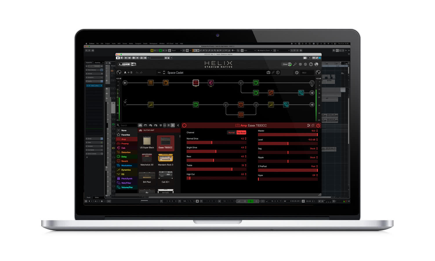This screenshot has width=435, height=261.
Task: Toggle Read automation R in plugin toolbar
Action: 126,58
